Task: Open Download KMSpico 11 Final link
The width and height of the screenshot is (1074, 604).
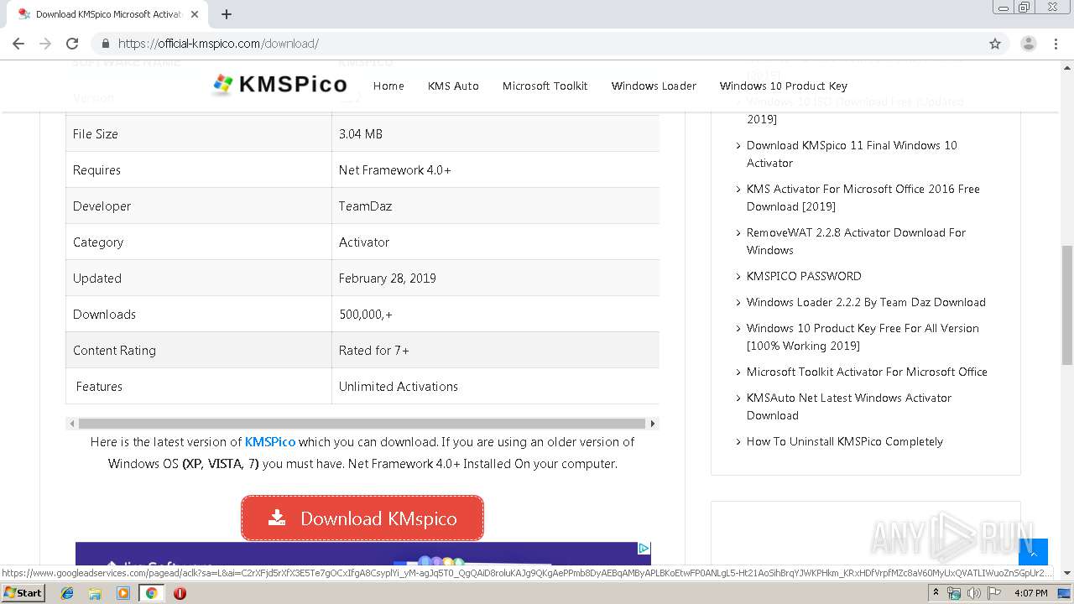Action: pos(852,154)
